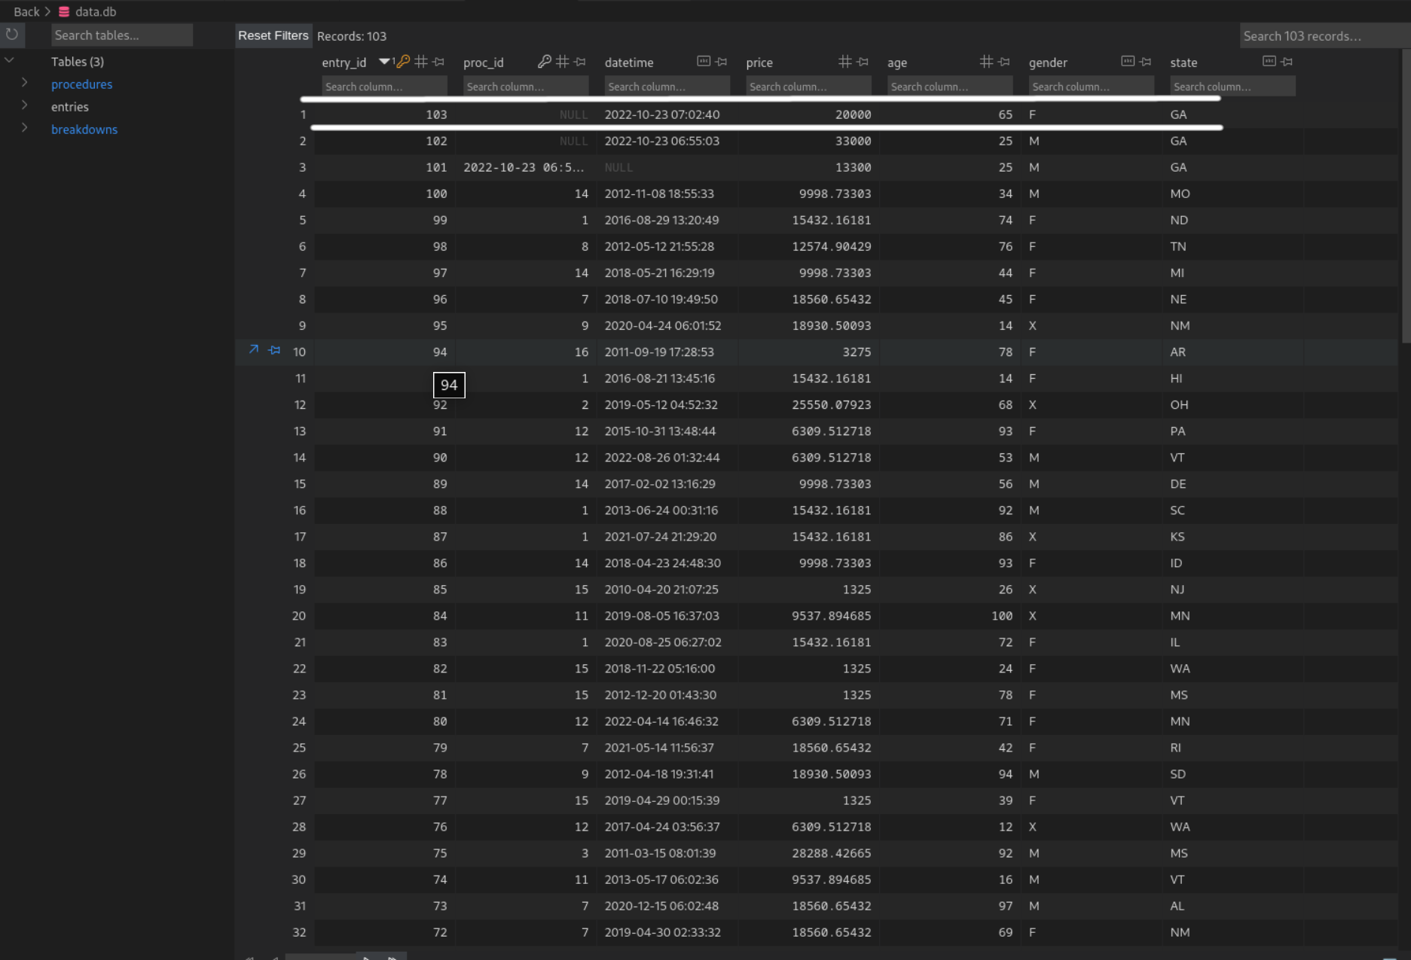Click the price cell 25550.07923

[832, 404]
